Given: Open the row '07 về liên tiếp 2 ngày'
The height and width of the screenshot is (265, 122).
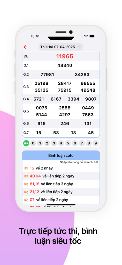Looking at the screenshot, I should point(61,200).
